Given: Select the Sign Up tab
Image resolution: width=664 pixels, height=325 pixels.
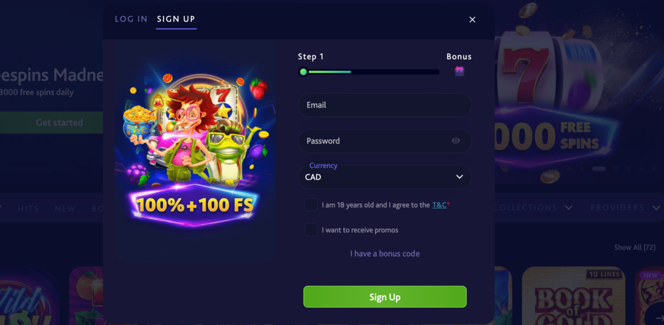Looking at the screenshot, I should [x=176, y=19].
